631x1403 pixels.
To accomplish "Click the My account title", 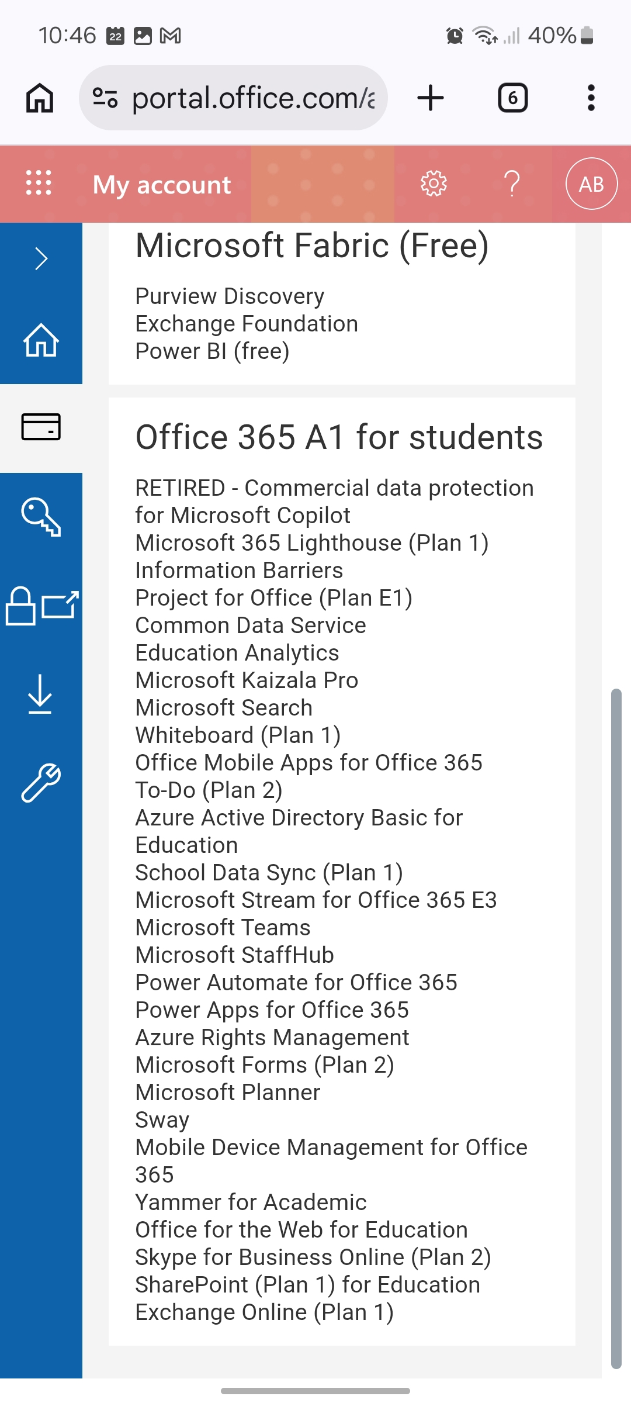I will pos(162,185).
